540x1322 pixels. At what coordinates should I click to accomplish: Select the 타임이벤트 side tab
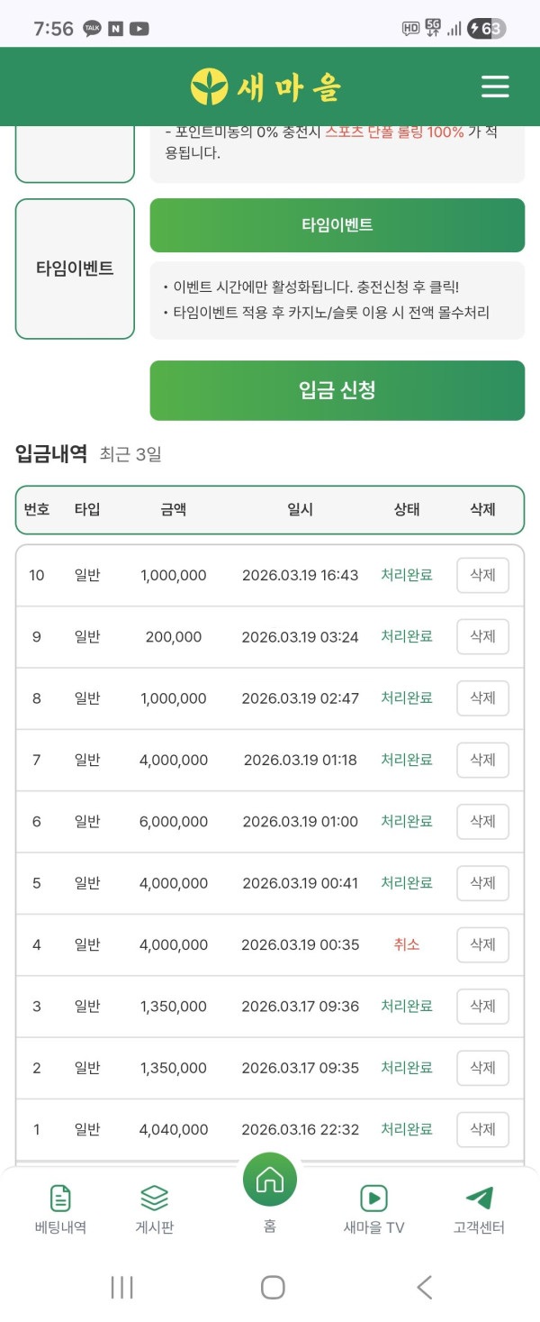click(x=75, y=269)
